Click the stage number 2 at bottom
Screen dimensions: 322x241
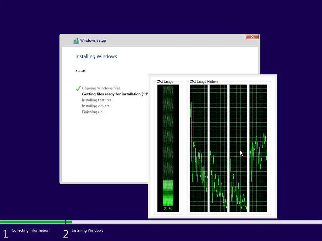coord(65,234)
